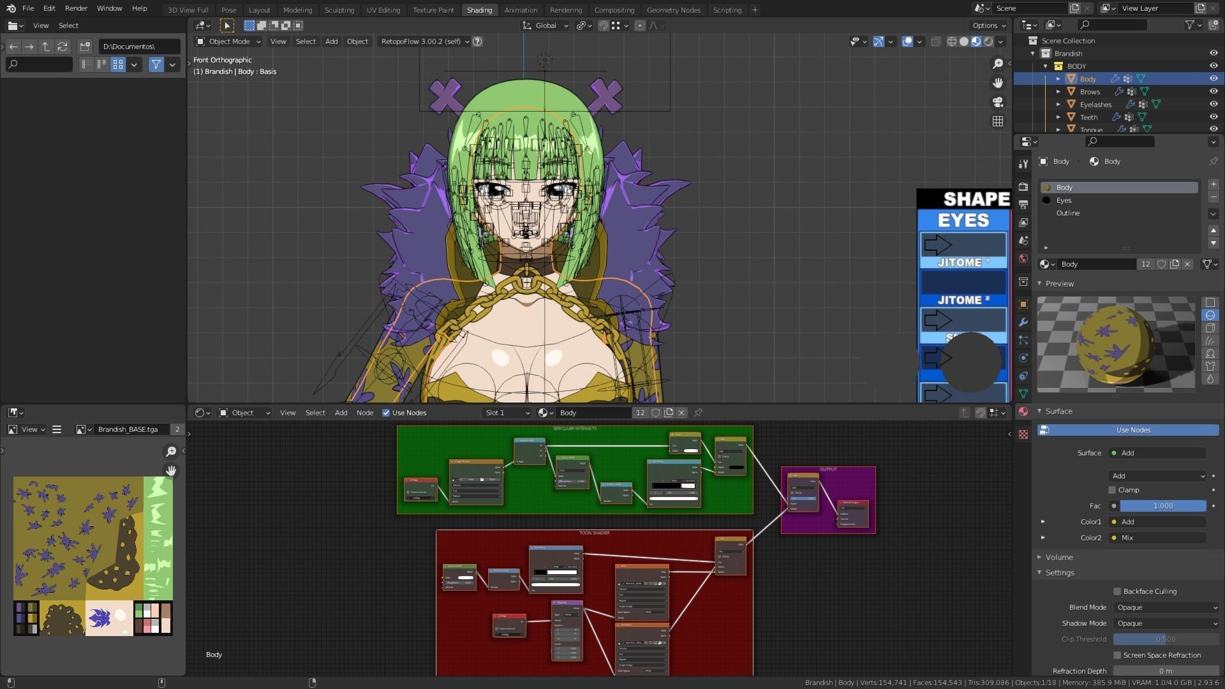Viewport: 1225px width, 689px height.
Task: Hide Teeth object via eye icon
Action: (1214, 117)
